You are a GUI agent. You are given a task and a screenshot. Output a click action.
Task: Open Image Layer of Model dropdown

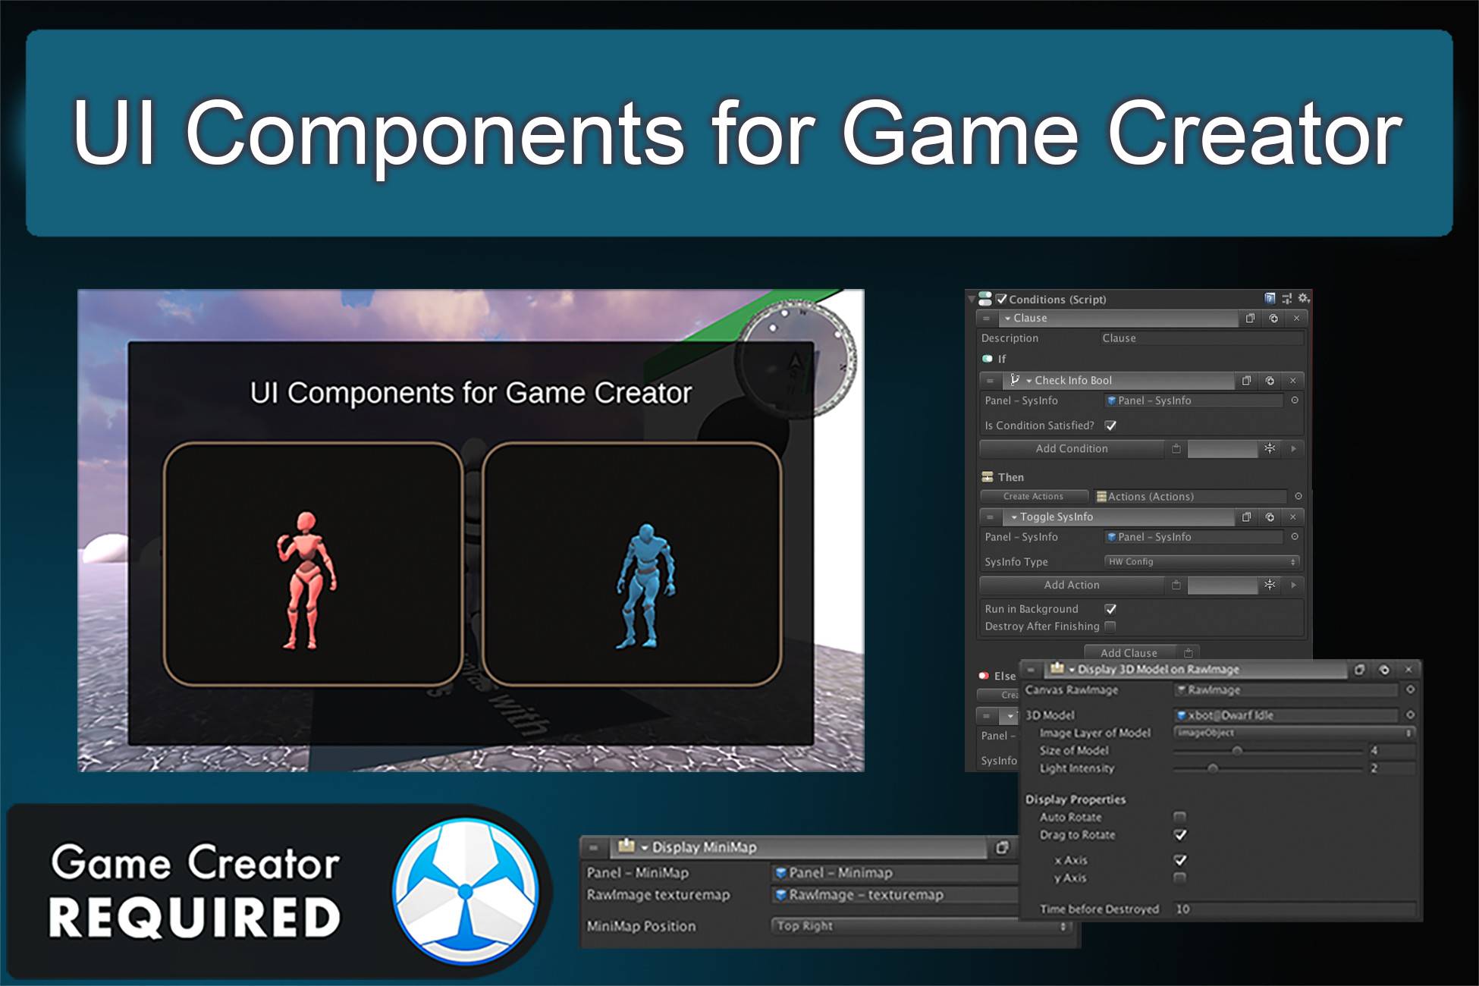tap(1293, 733)
